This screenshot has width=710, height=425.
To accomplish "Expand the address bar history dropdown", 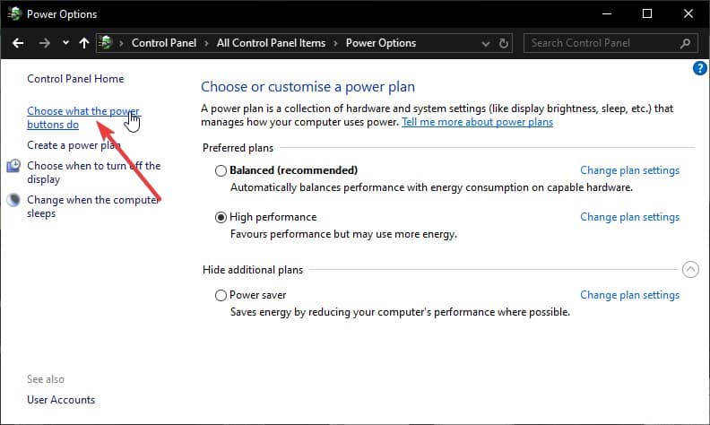I will [x=485, y=44].
